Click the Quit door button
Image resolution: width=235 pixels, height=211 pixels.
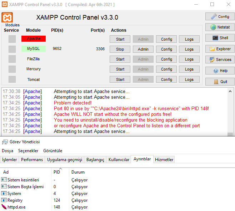click(x=220, y=82)
